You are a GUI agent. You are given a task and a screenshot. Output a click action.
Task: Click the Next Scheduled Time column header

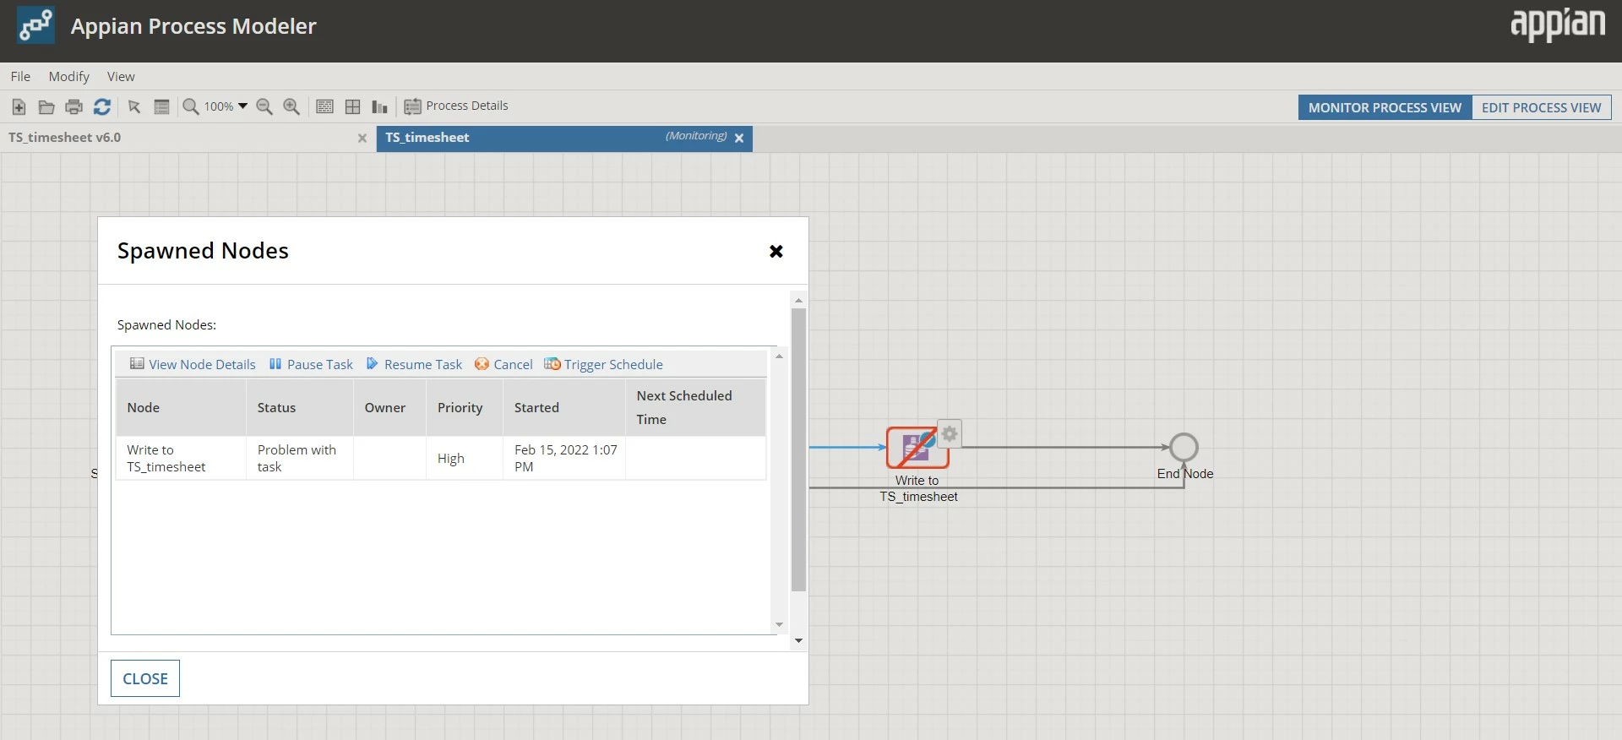(695, 407)
